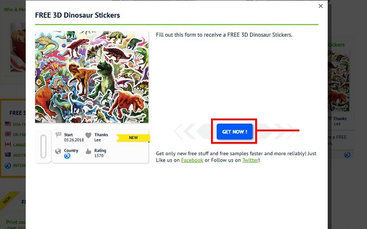Click the thumbs-up Rating icon
Viewport: 367px width, 229px height.
pos(88,151)
